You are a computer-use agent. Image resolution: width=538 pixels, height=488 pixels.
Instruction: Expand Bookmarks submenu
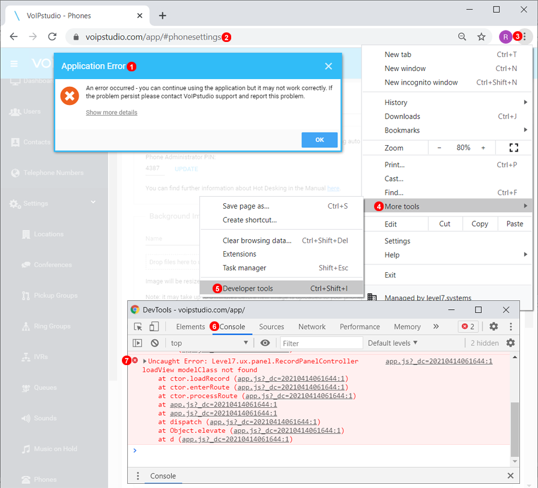pos(447,130)
